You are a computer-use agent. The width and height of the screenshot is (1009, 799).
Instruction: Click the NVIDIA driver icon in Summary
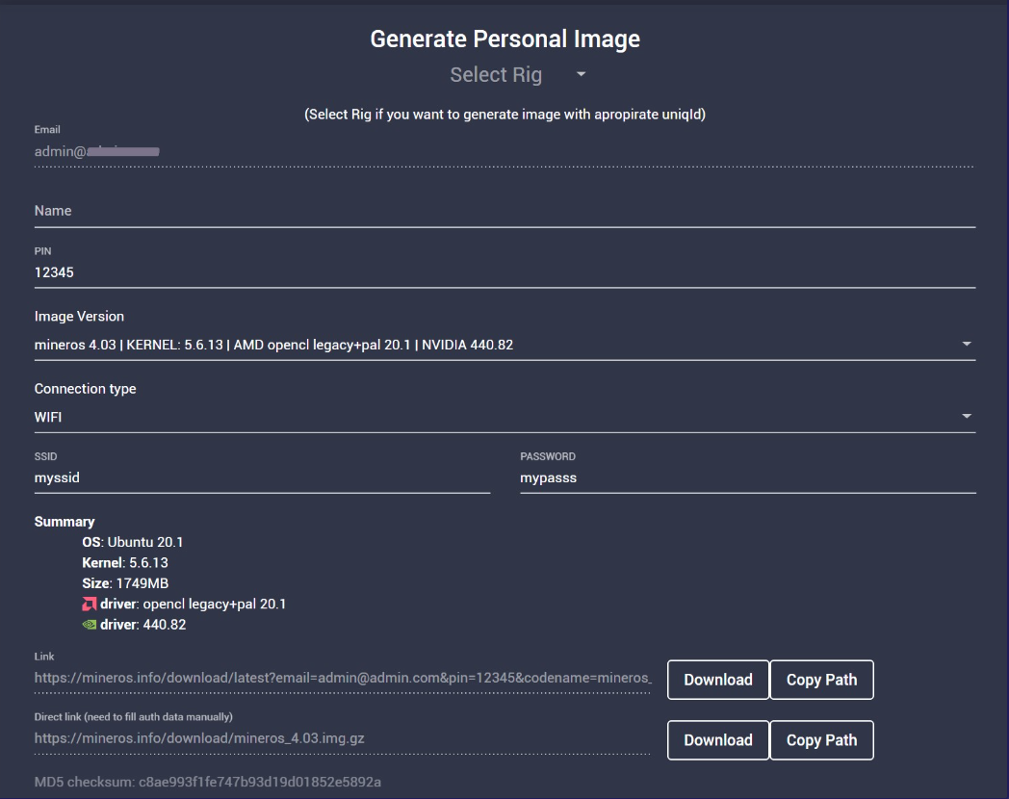(89, 625)
